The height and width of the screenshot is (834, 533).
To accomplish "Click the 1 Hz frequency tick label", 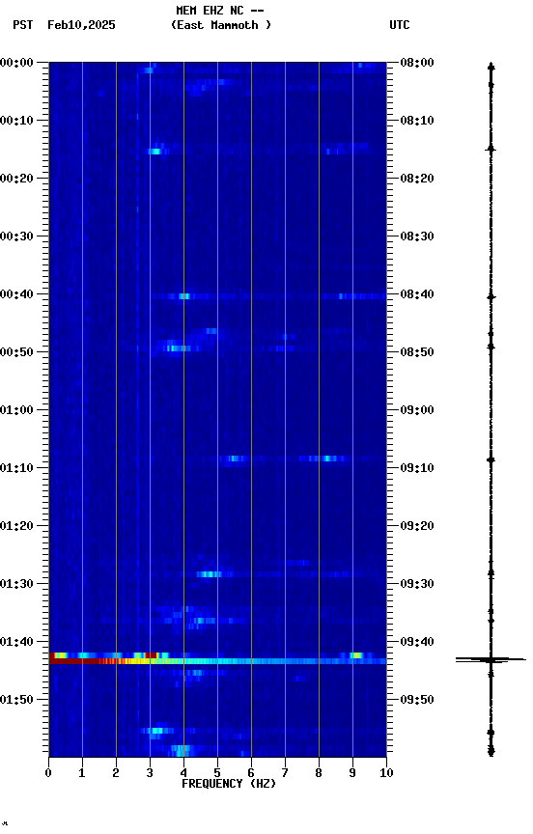I will click(x=82, y=773).
